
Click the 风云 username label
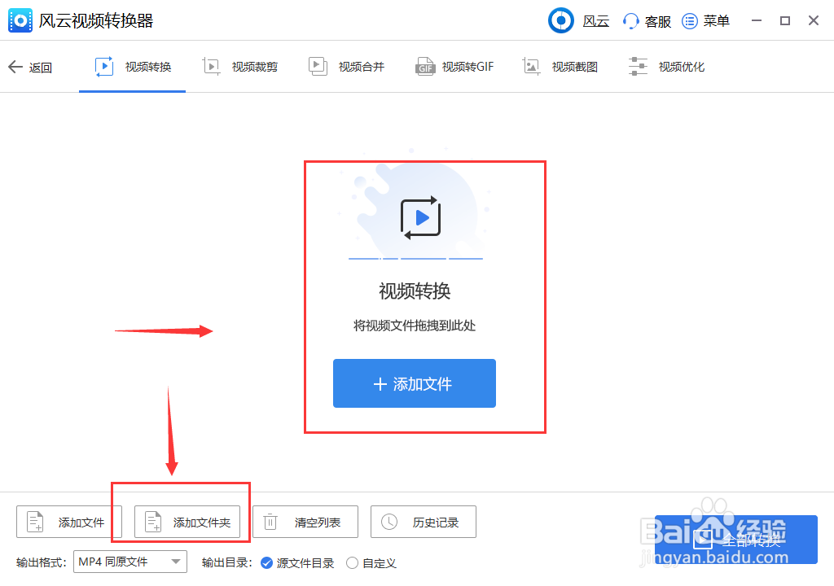click(596, 22)
